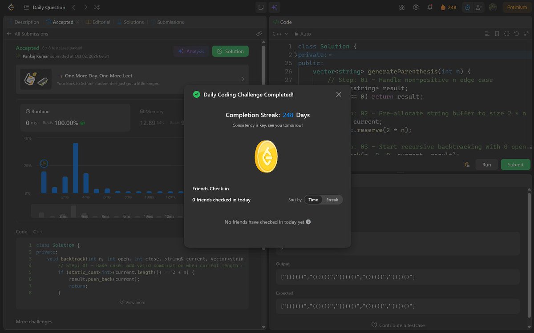Click the info icon beside no friends message

[x=308, y=222]
